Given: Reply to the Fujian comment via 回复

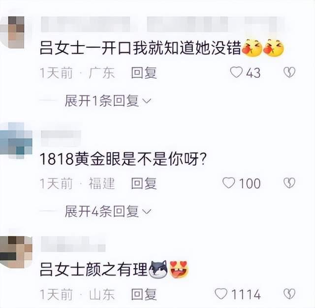Looking at the screenshot, I should (144, 183).
